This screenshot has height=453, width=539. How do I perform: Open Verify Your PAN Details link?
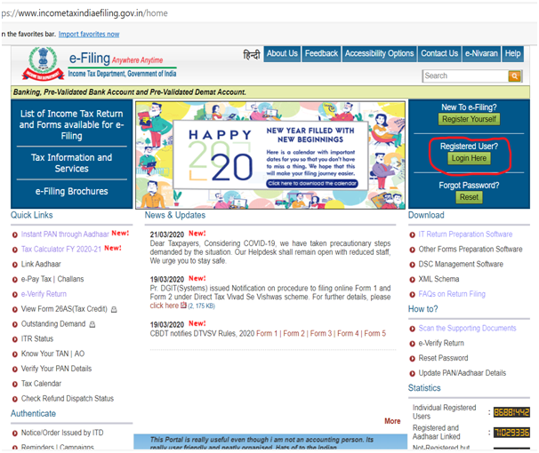pos(56,369)
